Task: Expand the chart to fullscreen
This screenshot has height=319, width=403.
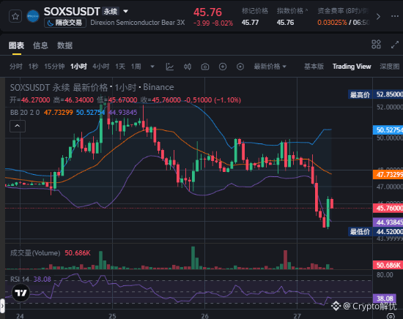Action: (395, 45)
